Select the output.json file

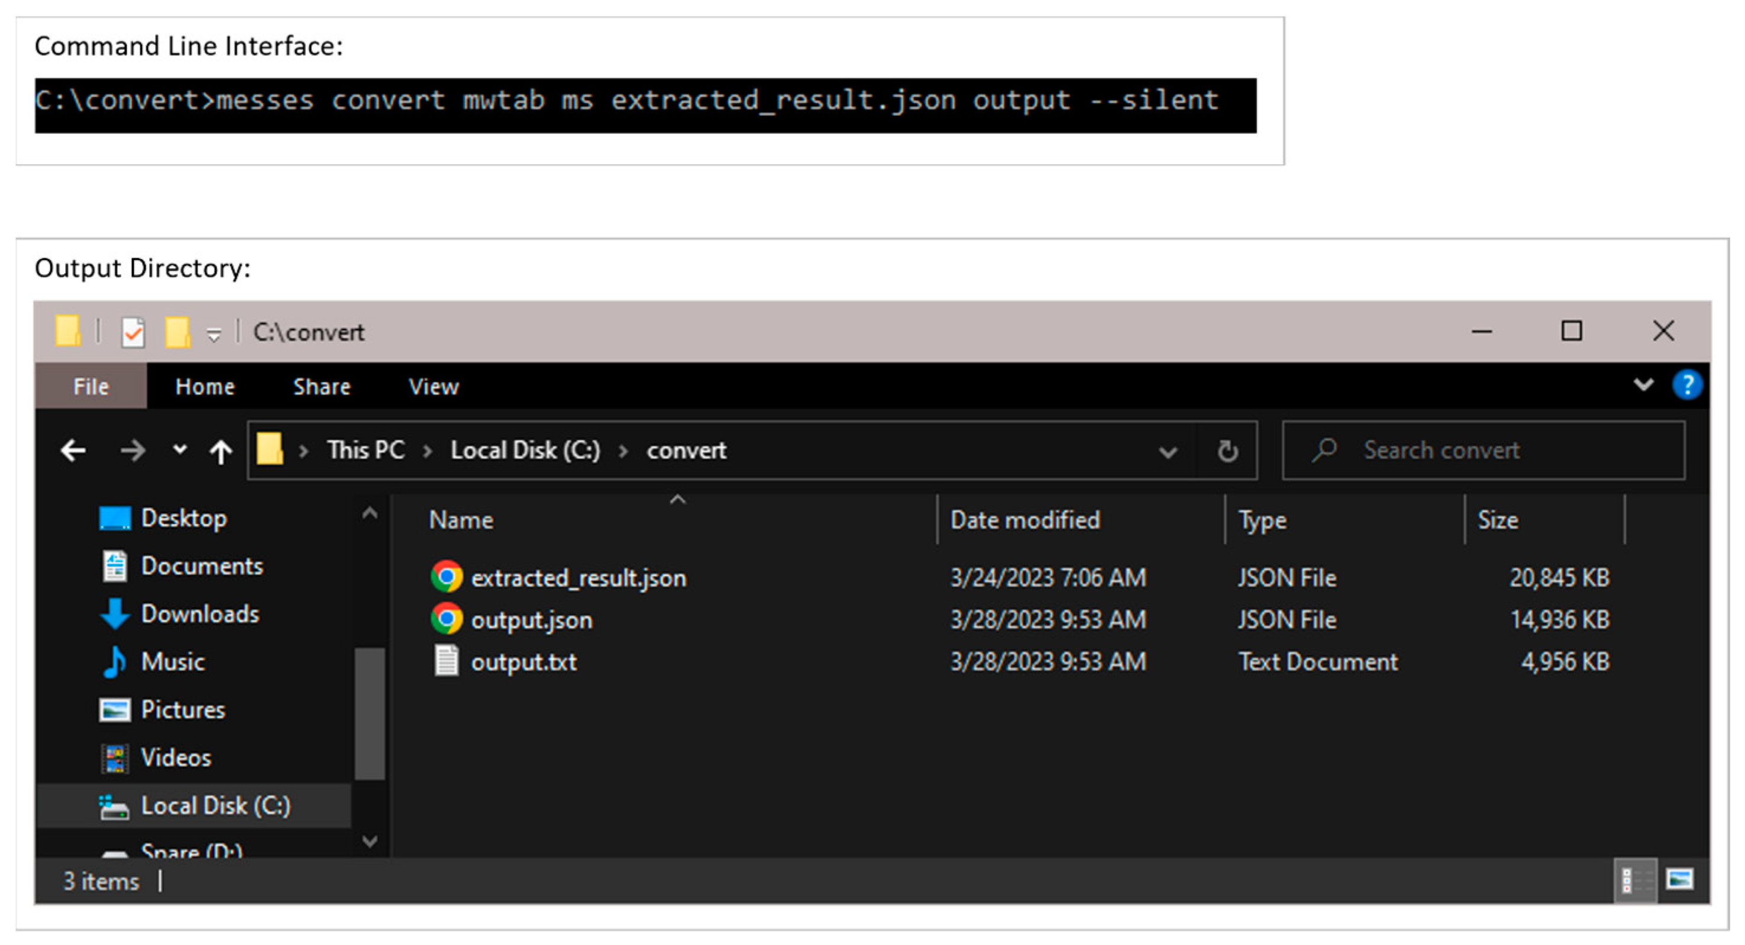[x=532, y=620]
